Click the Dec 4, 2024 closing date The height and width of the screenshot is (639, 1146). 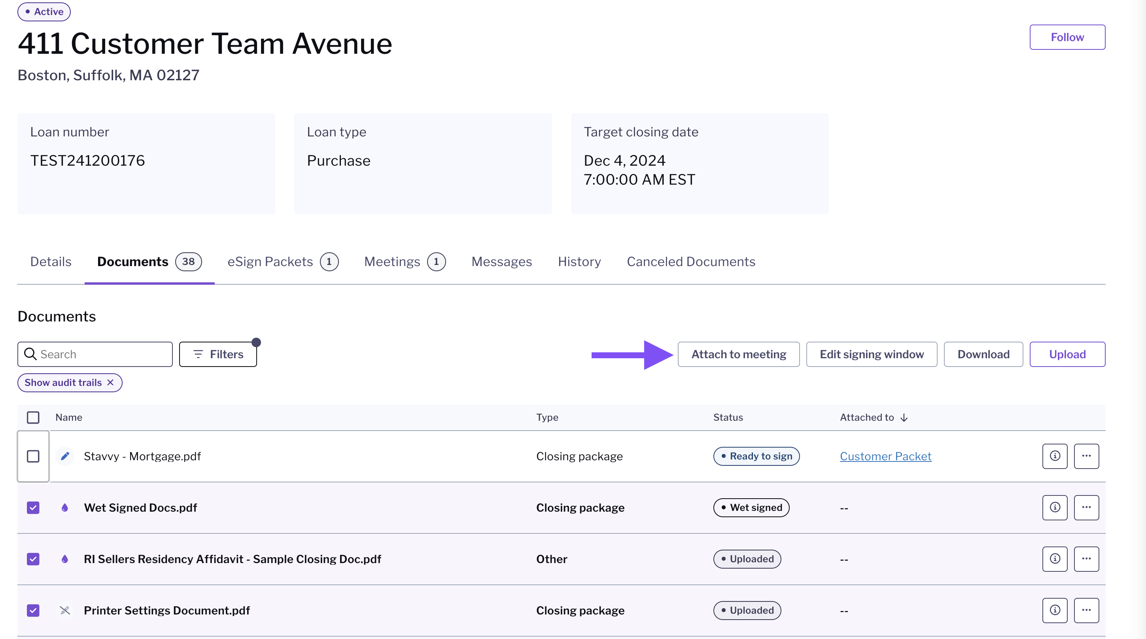point(624,160)
